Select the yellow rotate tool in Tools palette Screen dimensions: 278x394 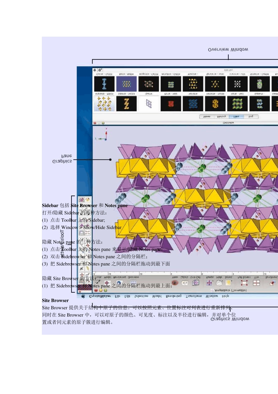[87, 200]
